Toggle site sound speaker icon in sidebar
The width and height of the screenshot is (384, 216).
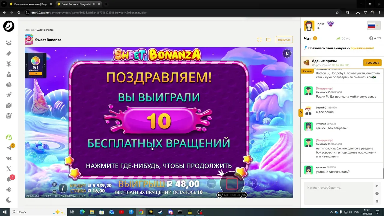pos(9,190)
